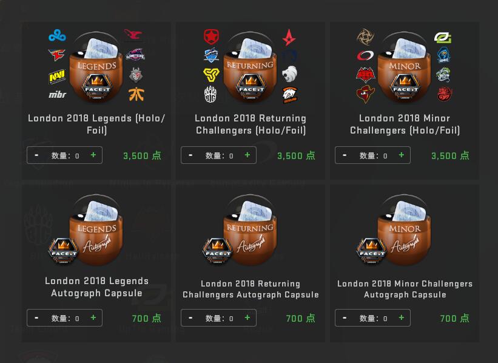
Task: Click the OpTic Gaming green logo
Action: 443,38
